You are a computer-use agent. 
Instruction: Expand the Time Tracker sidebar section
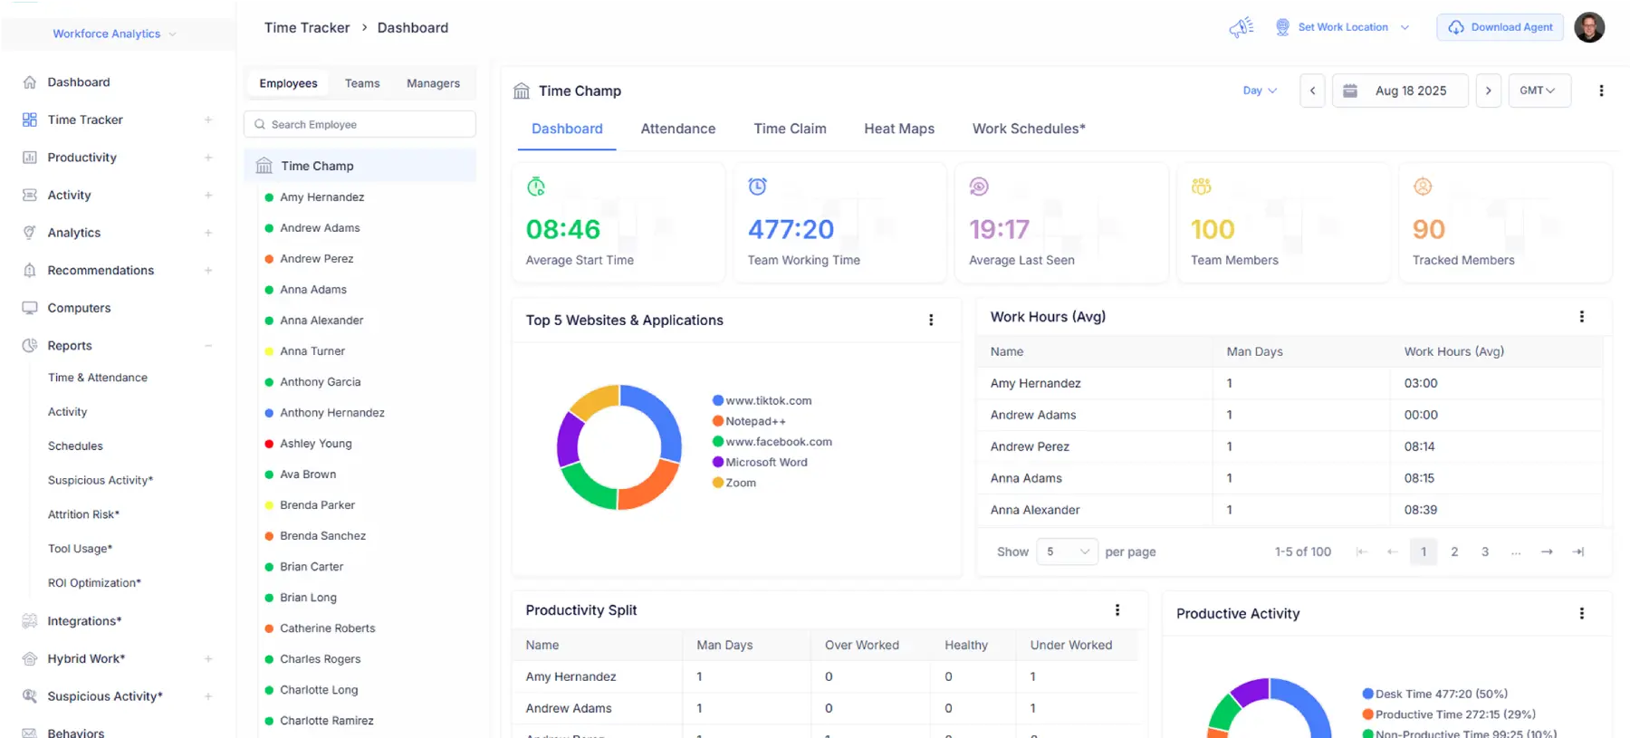coord(208,120)
